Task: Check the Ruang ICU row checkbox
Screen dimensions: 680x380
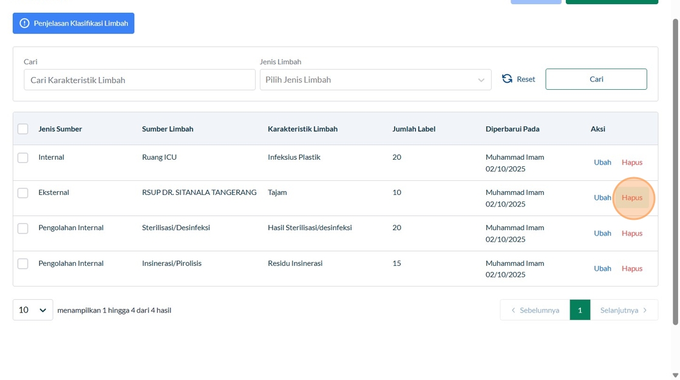Action: click(23, 158)
